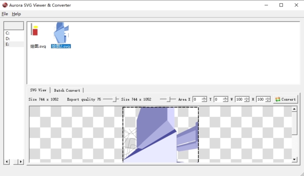The height and width of the screenshot is (176, 304).
Task: Click the Export quality slider handle
Action: click(x=116, y=99)
